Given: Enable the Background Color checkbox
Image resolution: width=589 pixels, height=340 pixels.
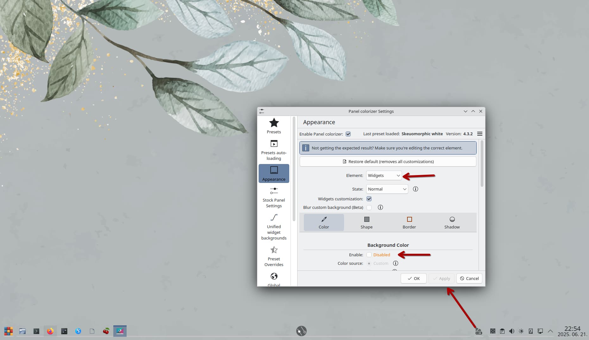Looking at the screenshot, I should tap(369, 255).
